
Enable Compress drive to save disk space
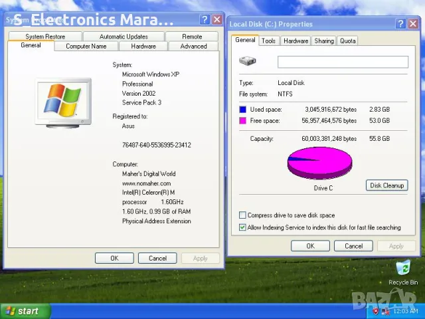pyautogui.click(x=242, y=215)
